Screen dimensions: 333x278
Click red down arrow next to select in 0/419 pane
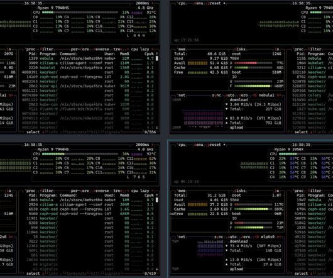[x=43, y=274]
